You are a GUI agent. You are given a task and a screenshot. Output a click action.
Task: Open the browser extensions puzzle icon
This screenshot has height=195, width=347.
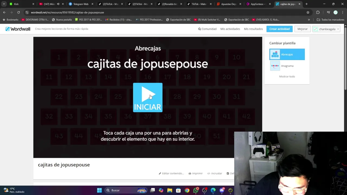(x=318, y=12)
